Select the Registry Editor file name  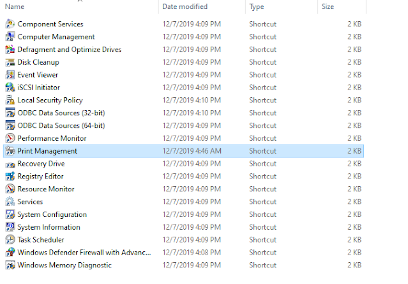tap(40, 177)
